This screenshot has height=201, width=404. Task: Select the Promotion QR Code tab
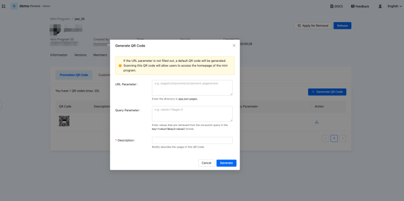tap(74, 75)
